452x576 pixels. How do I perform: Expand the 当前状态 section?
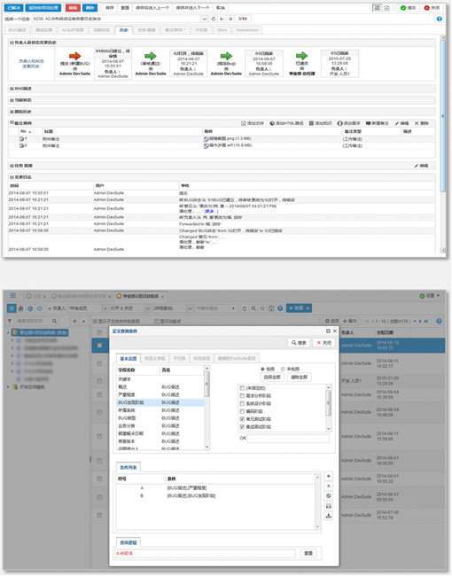12,100
